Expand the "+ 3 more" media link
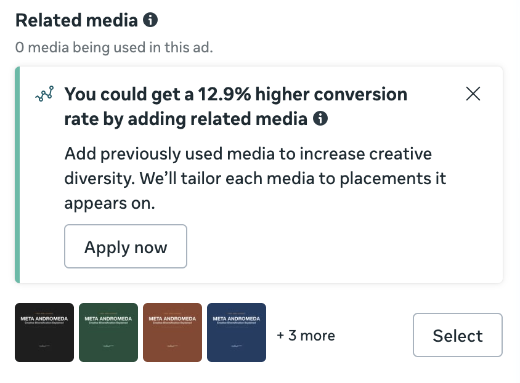The width and height of the screenshot is (520, 383). (306, 336)
